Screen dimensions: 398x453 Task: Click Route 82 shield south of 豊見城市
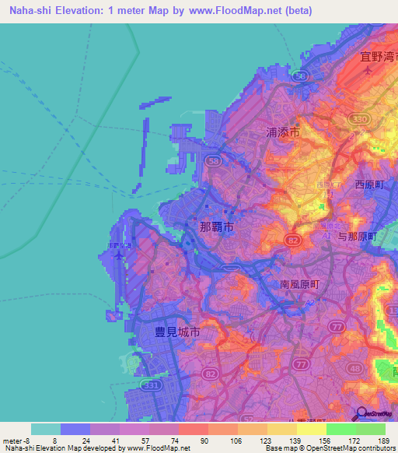pos(210,374)
